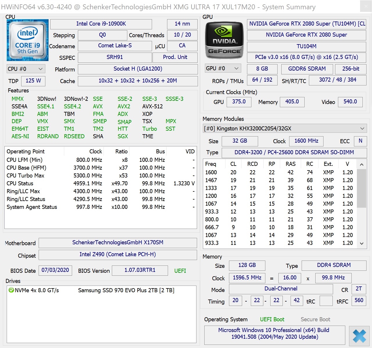372x348 pixels.
Task: Click the 14 nm process field
Action: 182,24
